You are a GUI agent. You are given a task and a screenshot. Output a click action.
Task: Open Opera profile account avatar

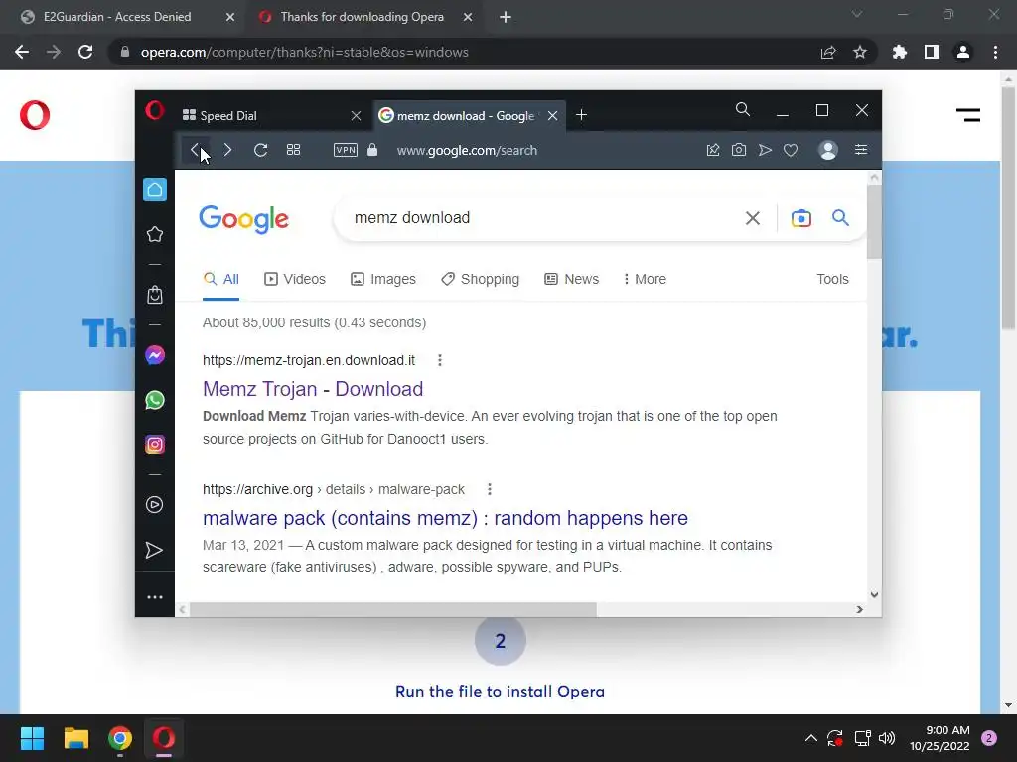[828, 151]
